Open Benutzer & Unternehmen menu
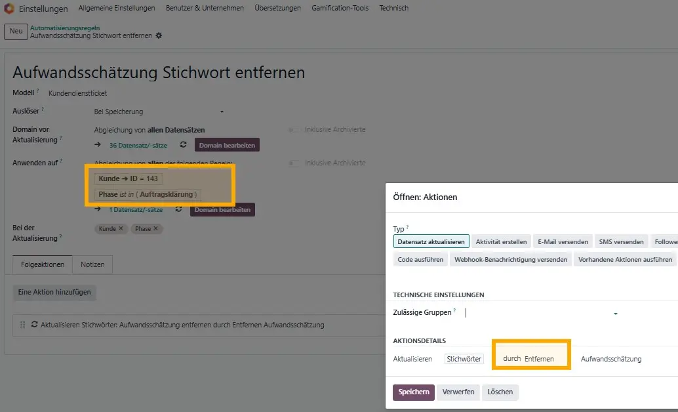 point(205,8)
